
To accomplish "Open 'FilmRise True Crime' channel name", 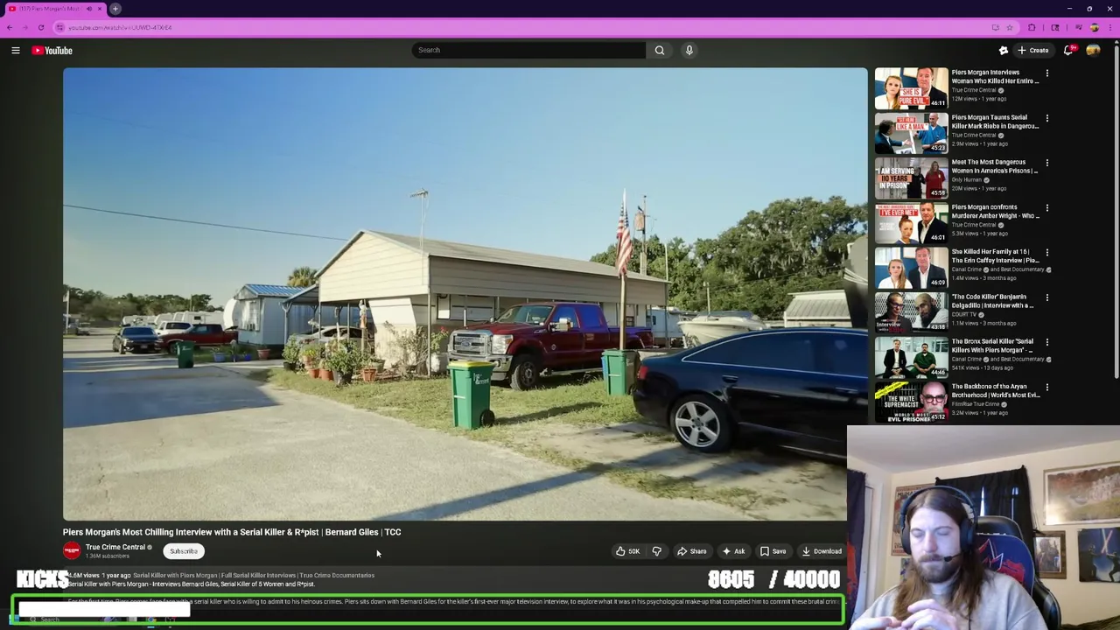I will [974, 404].
